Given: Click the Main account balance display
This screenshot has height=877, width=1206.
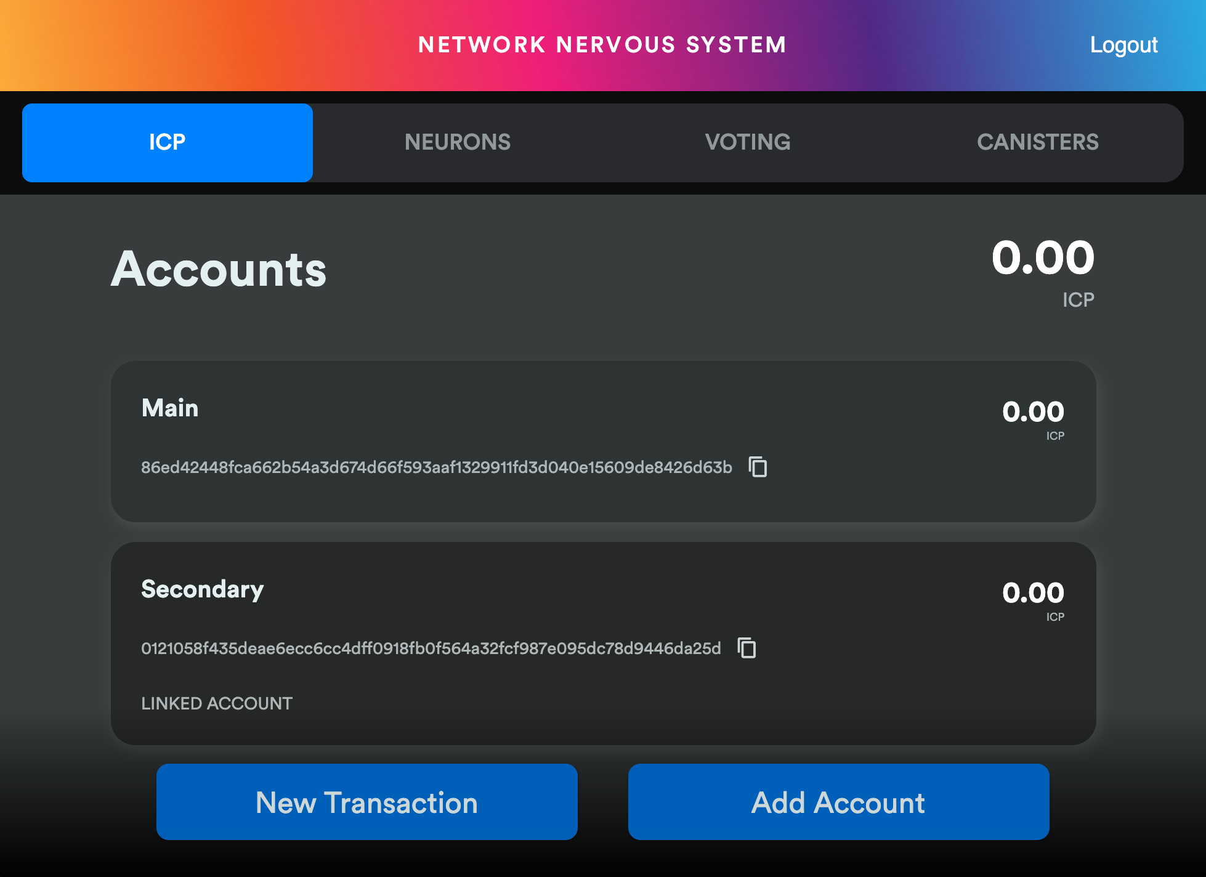Looking at the screenshot, I should 1032,413.
